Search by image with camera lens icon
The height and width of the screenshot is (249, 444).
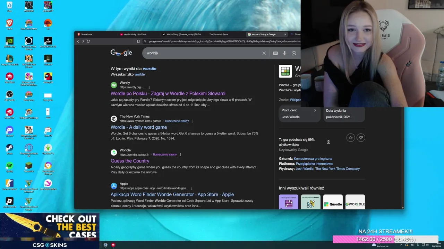click(x=294, y=53)
